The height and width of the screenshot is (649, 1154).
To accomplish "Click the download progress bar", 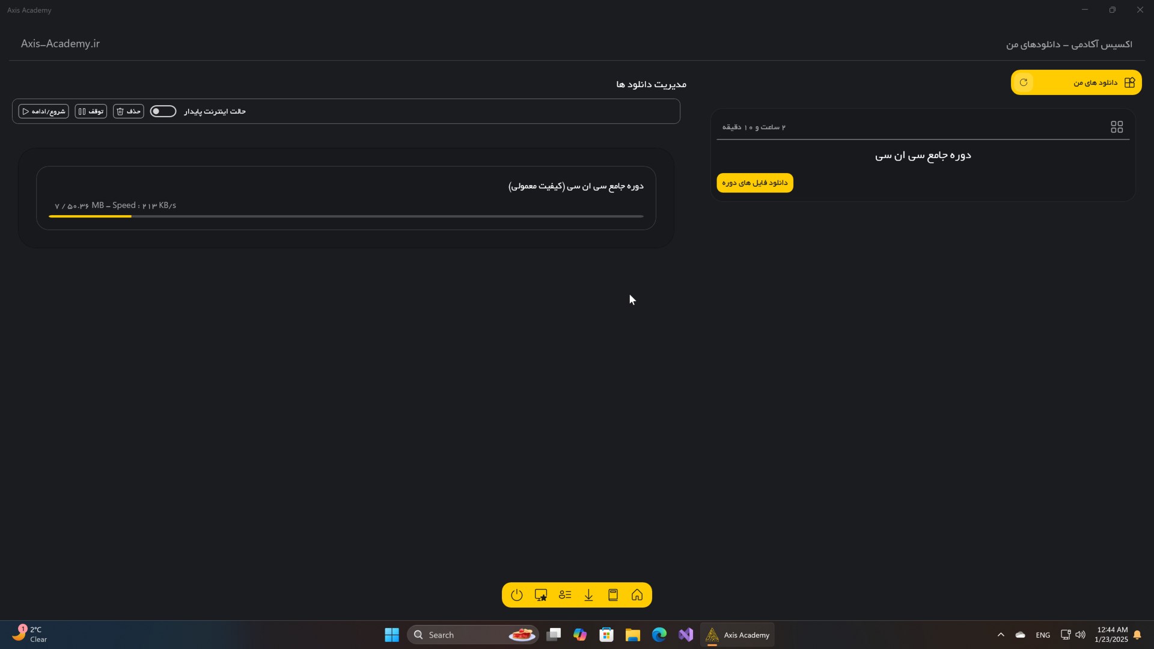I will (346, 216).
